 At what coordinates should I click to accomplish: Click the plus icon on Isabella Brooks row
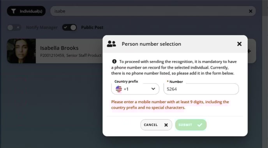249,51
